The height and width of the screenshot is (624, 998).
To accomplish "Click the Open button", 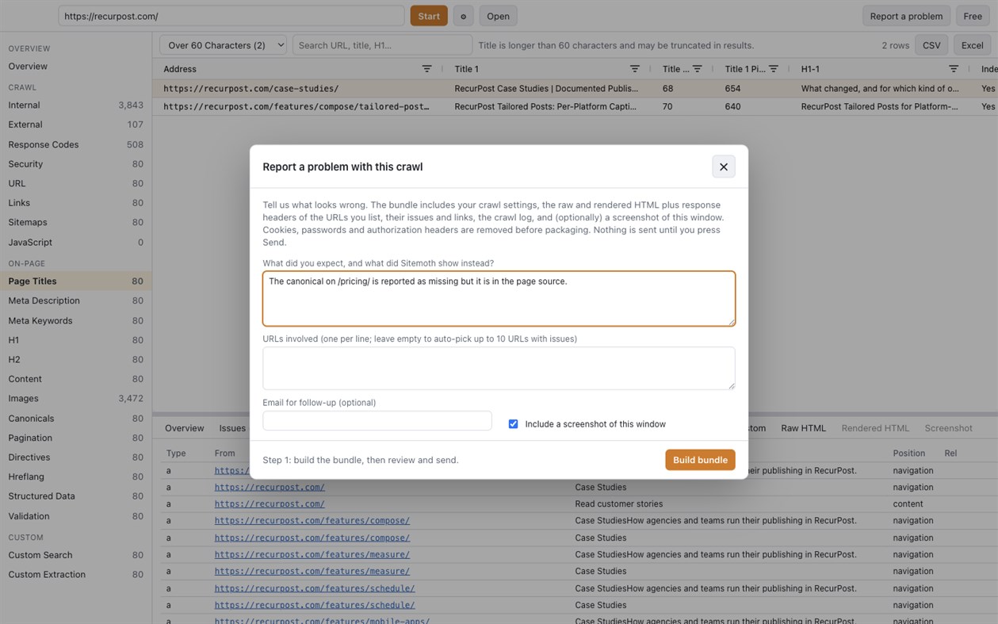I will 498,16.
